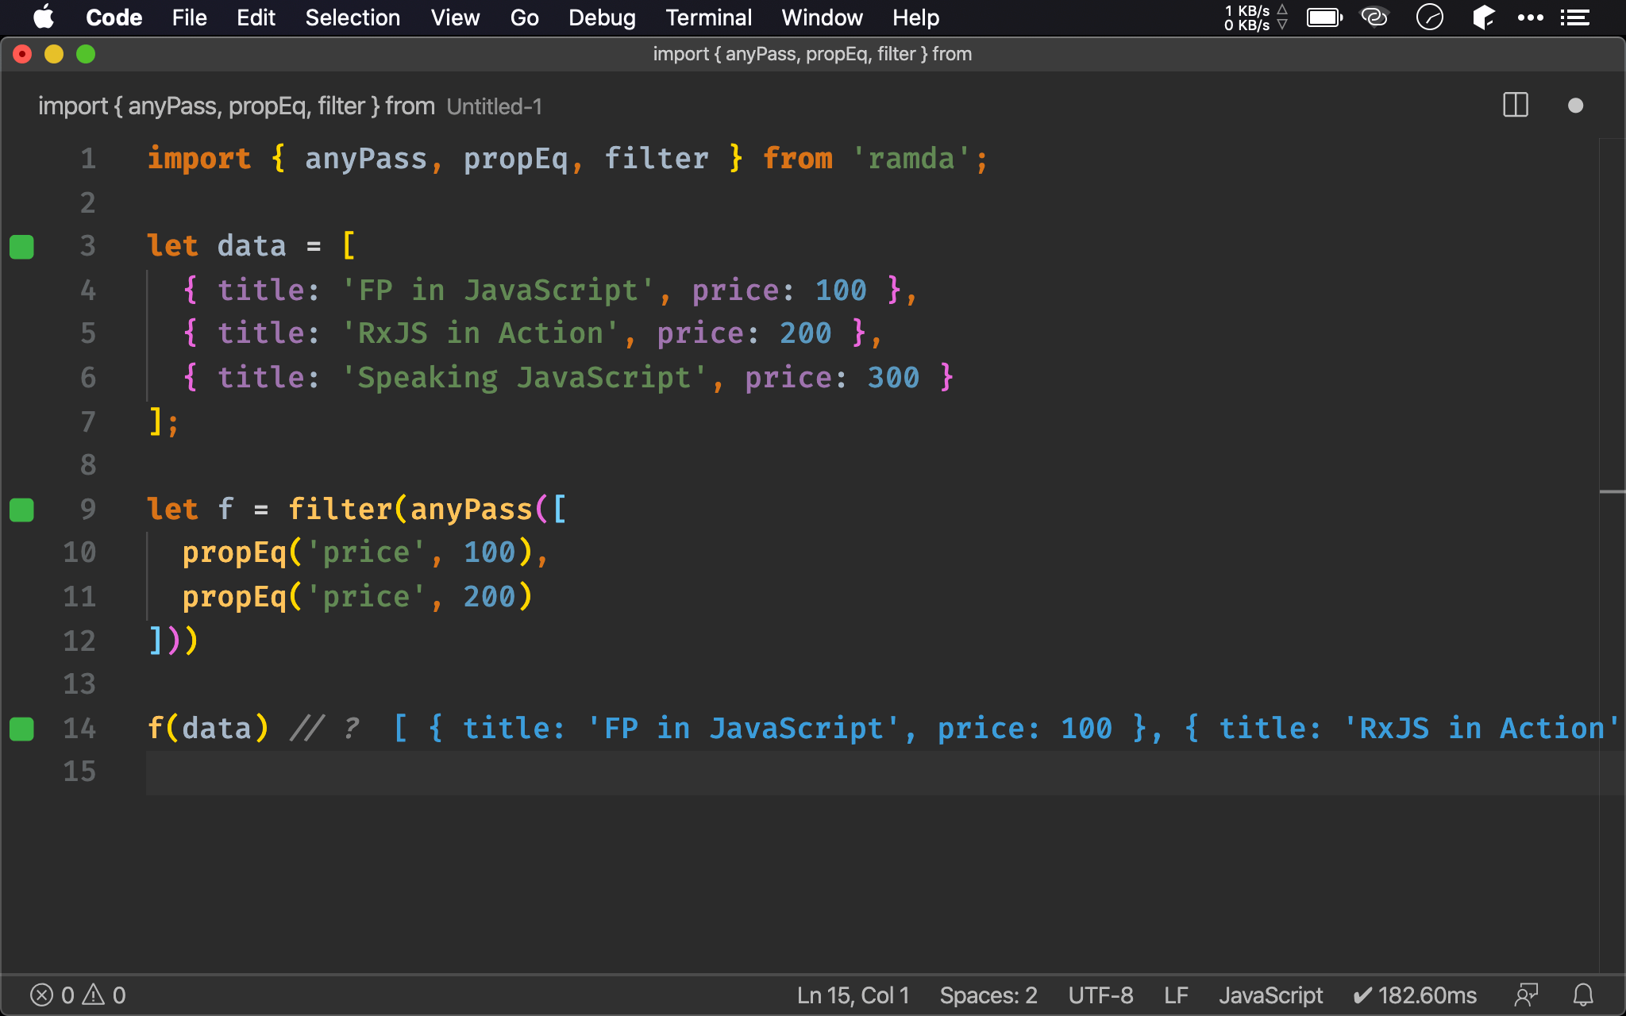Click the filter call on line 9

[x=340, y=509]
